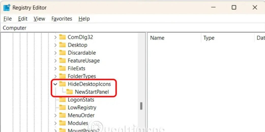Expand the FileExts registry key
Viewport: 265px width, 132px height.
(55, 69)
